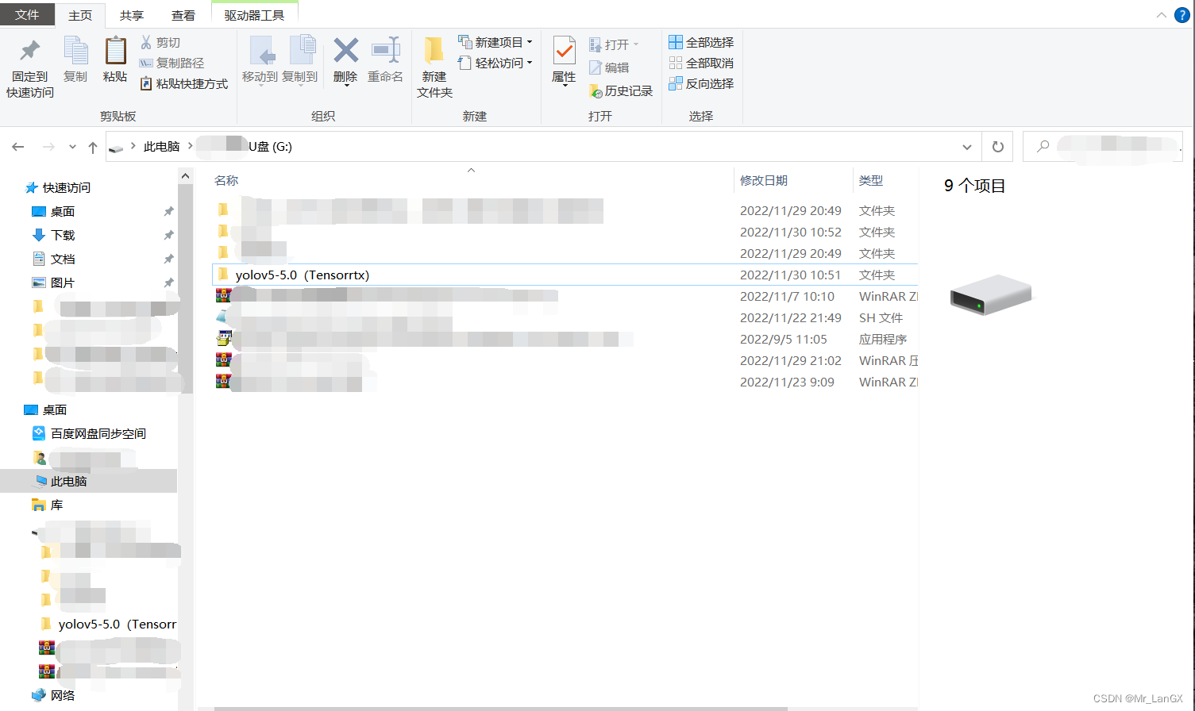
Task: Click the sidebar scrollbar up arrow
Action: [x=185, y=176]
